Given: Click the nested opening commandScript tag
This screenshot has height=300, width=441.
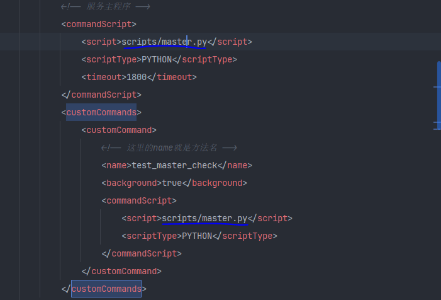Looking at the screenshot, I should coord(139,200).
